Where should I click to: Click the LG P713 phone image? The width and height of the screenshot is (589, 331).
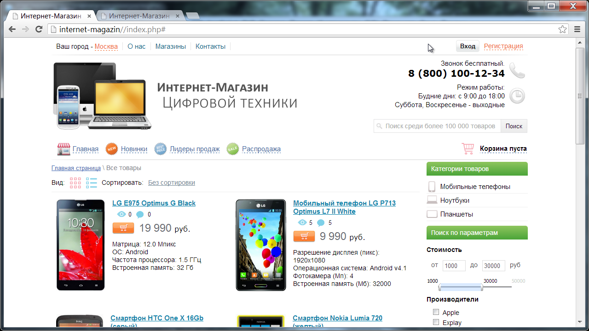tap(261, 245)
